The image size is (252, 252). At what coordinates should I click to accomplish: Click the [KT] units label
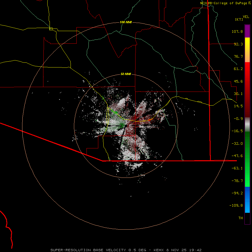coord(239,19)
